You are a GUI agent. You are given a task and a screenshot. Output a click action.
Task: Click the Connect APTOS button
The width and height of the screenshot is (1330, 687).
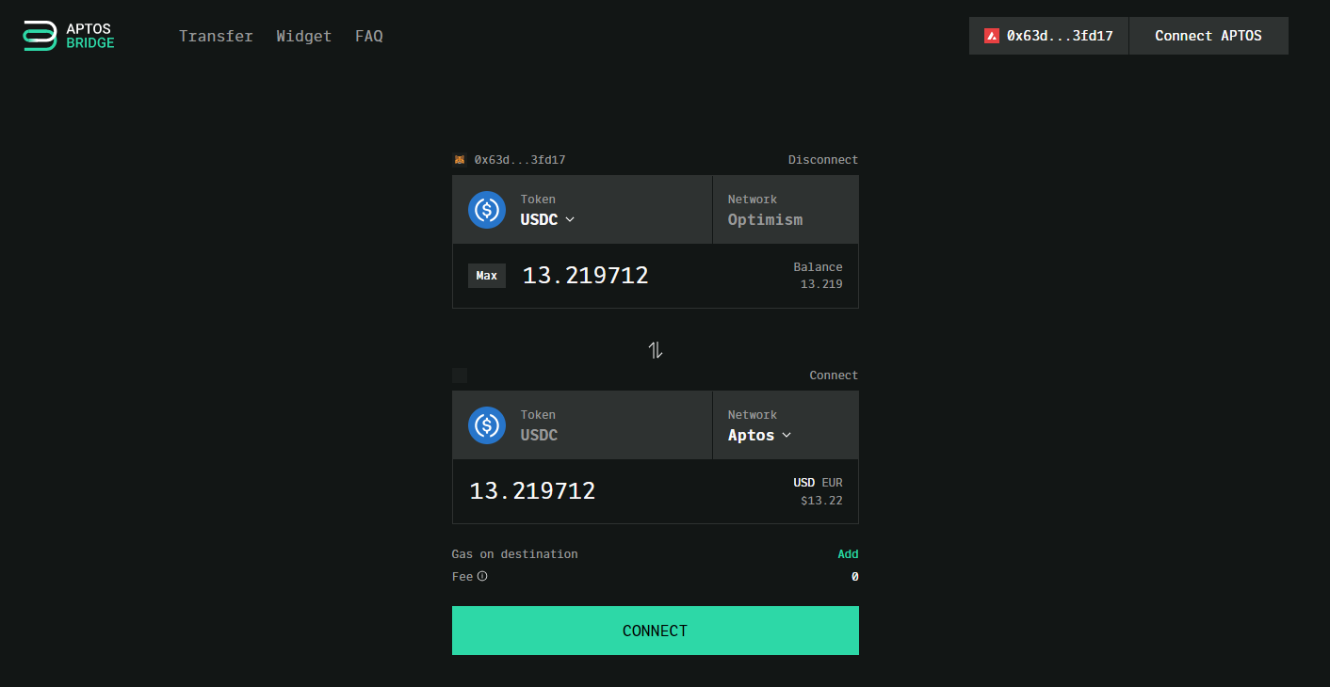1208,36
